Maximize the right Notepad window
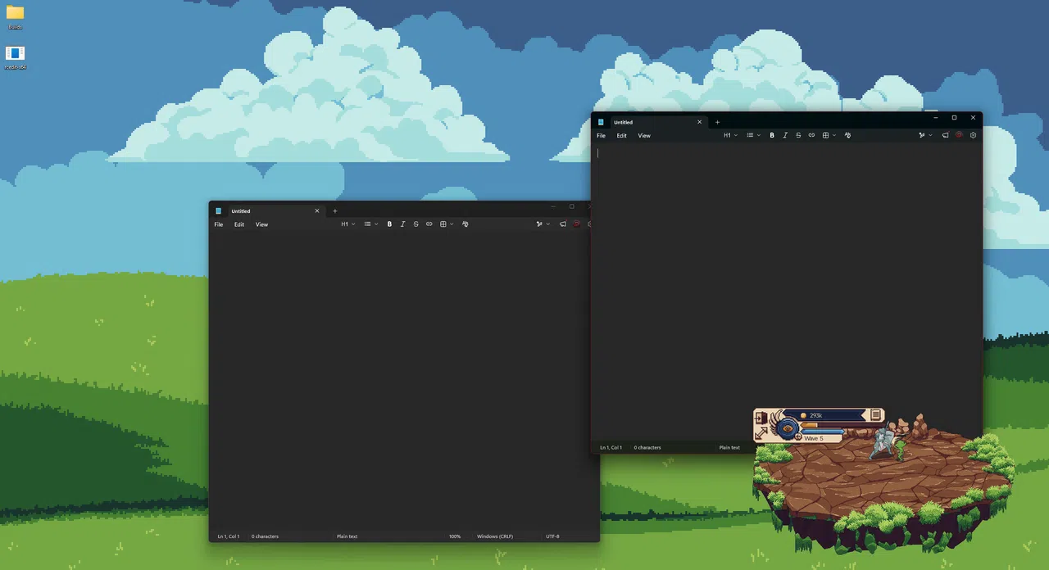The image size is (1049, 570). (954, 117)
